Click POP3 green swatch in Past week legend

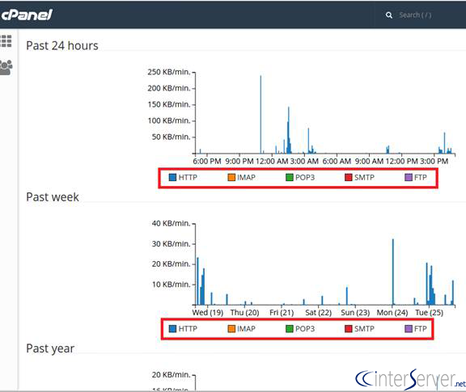coord(290,329)
